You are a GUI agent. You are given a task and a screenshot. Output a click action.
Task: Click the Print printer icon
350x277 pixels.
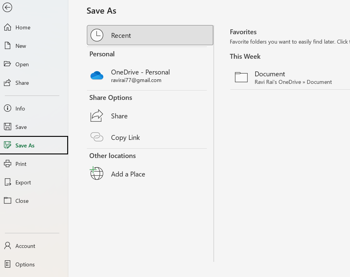coord(8,163)
